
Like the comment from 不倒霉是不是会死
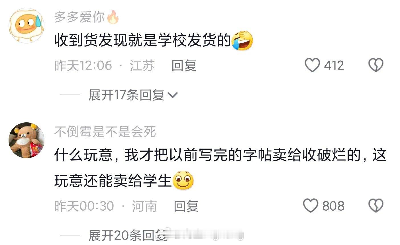coord(310,205)
